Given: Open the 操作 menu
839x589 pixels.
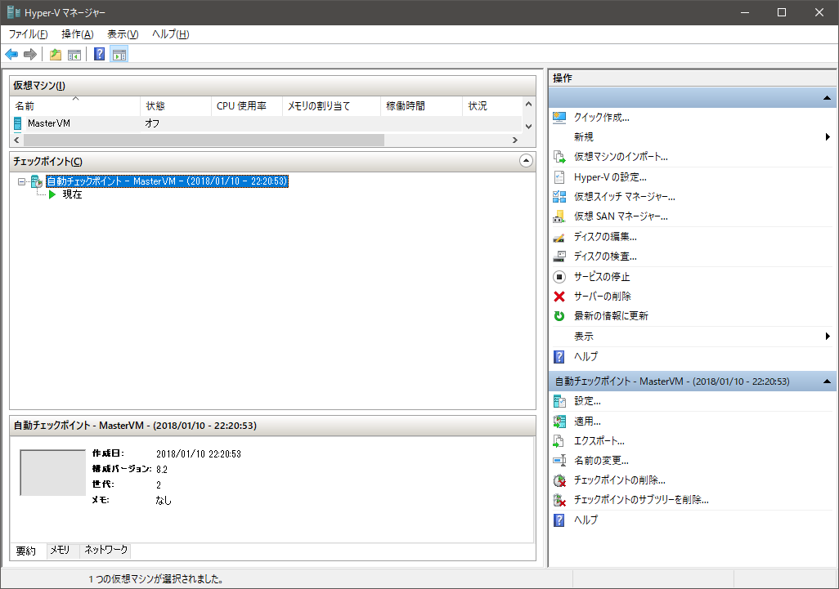Looking at the screenshot, I should [77, 34].
